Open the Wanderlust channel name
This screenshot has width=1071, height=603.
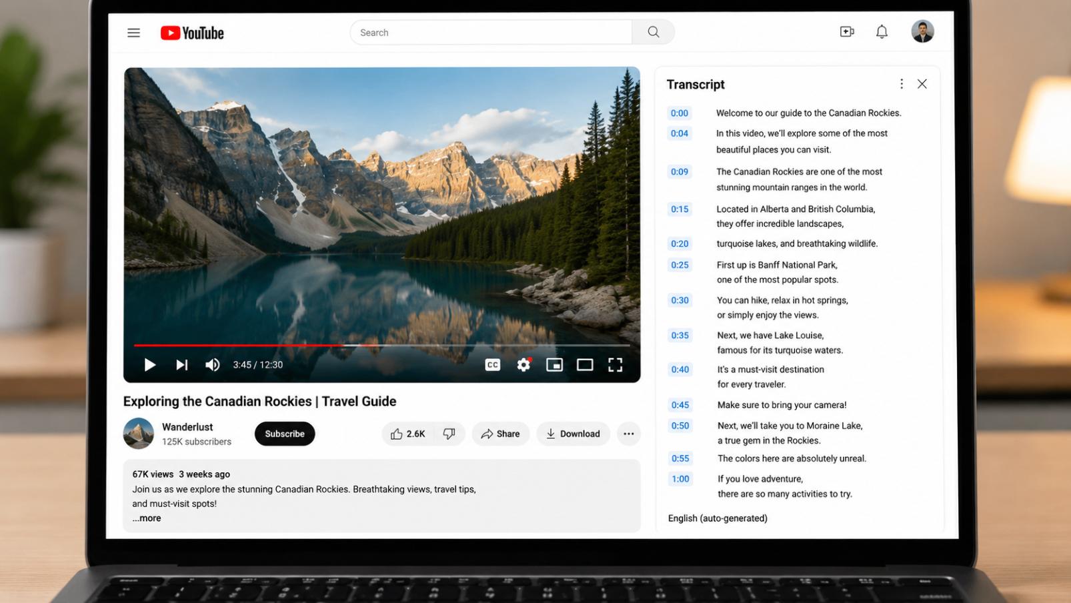pyautogui.click(x=187, y=427)
